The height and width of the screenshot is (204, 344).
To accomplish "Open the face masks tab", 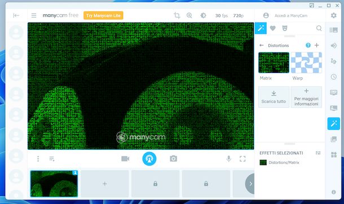I will [x=285, y=28].
